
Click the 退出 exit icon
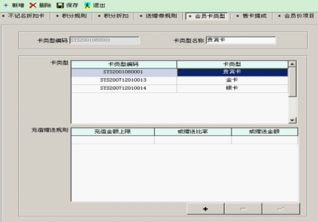tap(87, 6)
